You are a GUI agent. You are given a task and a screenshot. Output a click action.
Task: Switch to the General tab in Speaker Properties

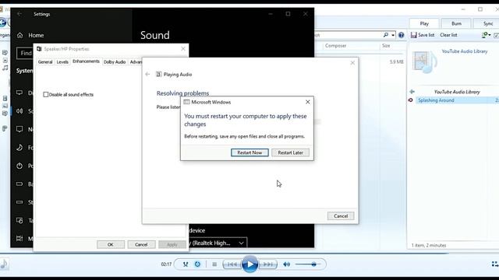[45, 62]
